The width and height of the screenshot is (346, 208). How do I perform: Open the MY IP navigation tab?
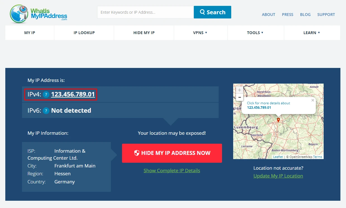point(30,33)
